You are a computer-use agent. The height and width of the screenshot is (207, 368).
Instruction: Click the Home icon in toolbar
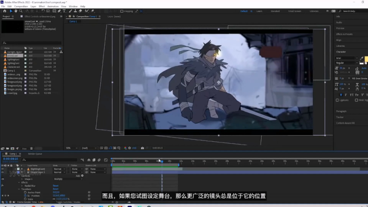5,11
